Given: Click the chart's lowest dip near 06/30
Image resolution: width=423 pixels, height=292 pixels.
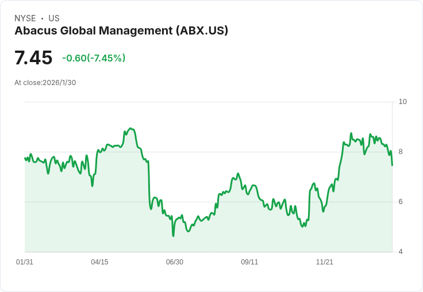Looking at the screenshot, I should pos(173,236).
